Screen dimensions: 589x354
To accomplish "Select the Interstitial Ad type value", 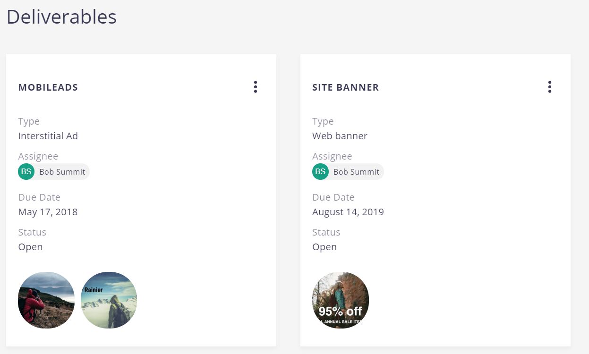I will click(48, 136).
